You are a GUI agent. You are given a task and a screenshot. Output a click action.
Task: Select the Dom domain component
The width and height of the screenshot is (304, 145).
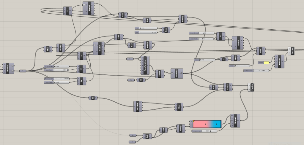pyautogui.click(x=166, y=30)
